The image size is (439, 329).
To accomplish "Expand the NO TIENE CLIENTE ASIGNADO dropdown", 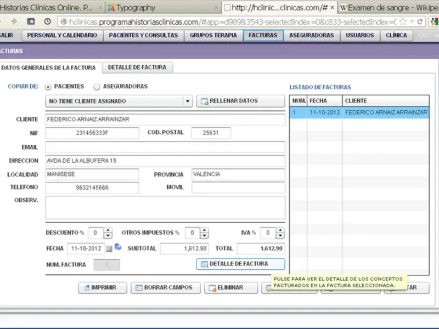I will click(188, 101).
